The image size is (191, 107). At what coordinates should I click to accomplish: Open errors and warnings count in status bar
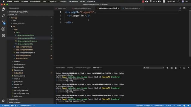[15, 106]
